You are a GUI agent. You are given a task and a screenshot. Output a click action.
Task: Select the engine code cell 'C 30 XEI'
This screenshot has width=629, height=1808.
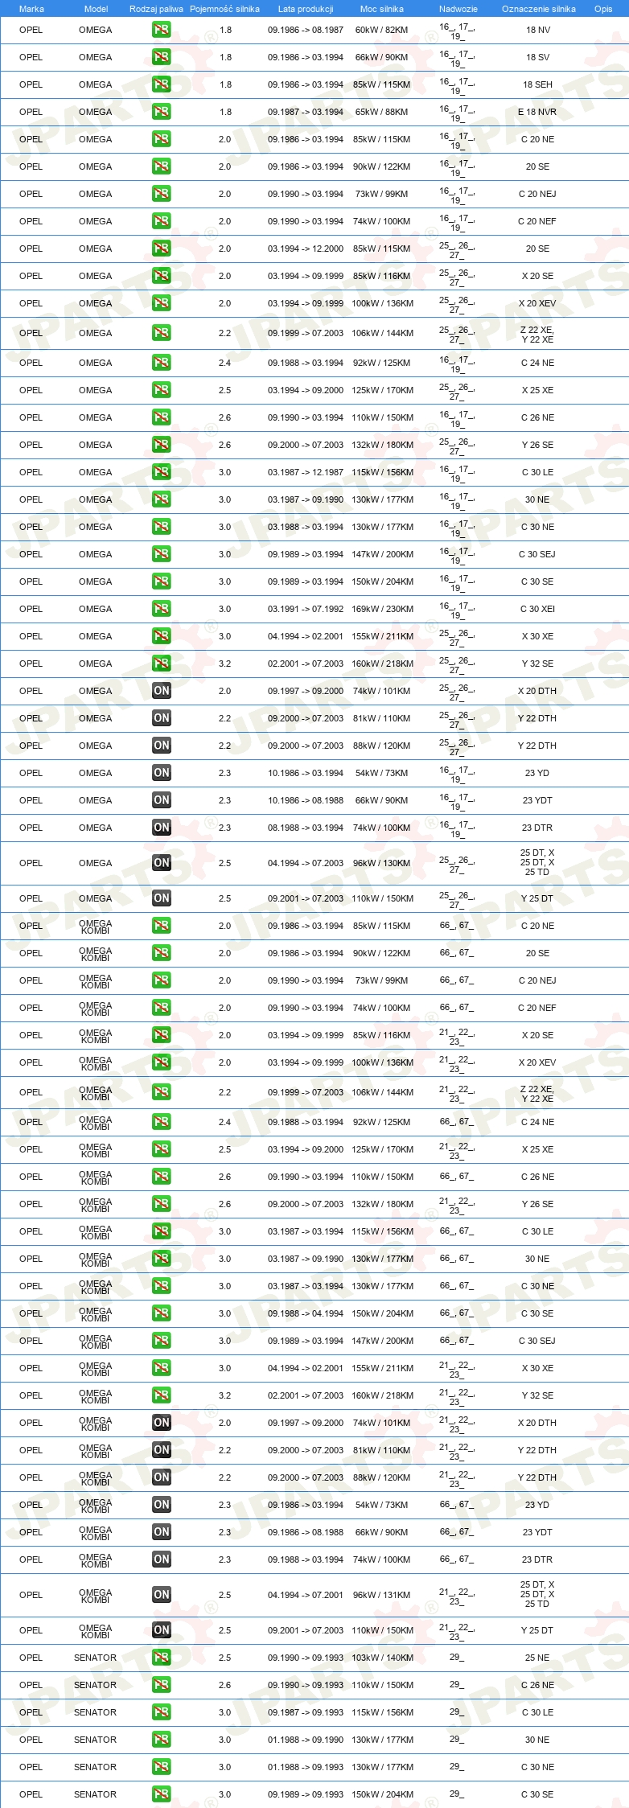click(537, 609)
